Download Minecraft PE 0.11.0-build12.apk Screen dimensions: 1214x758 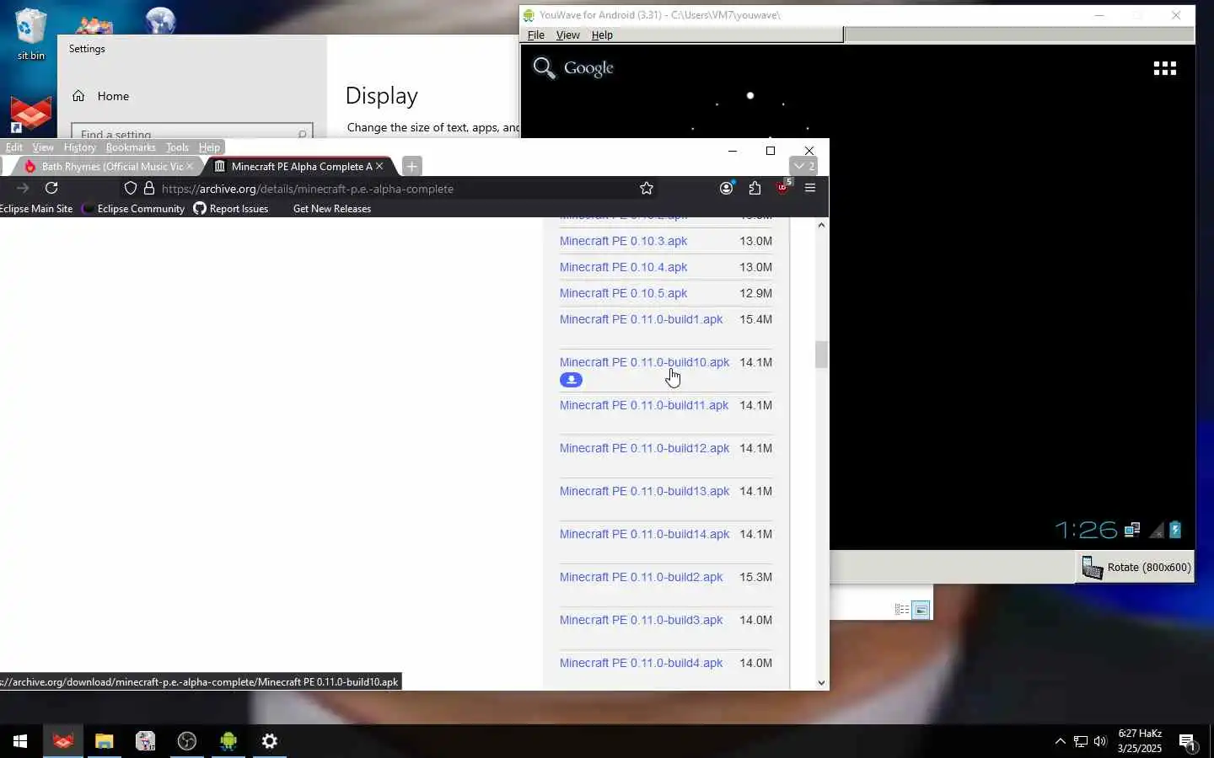tap(644, 448)
